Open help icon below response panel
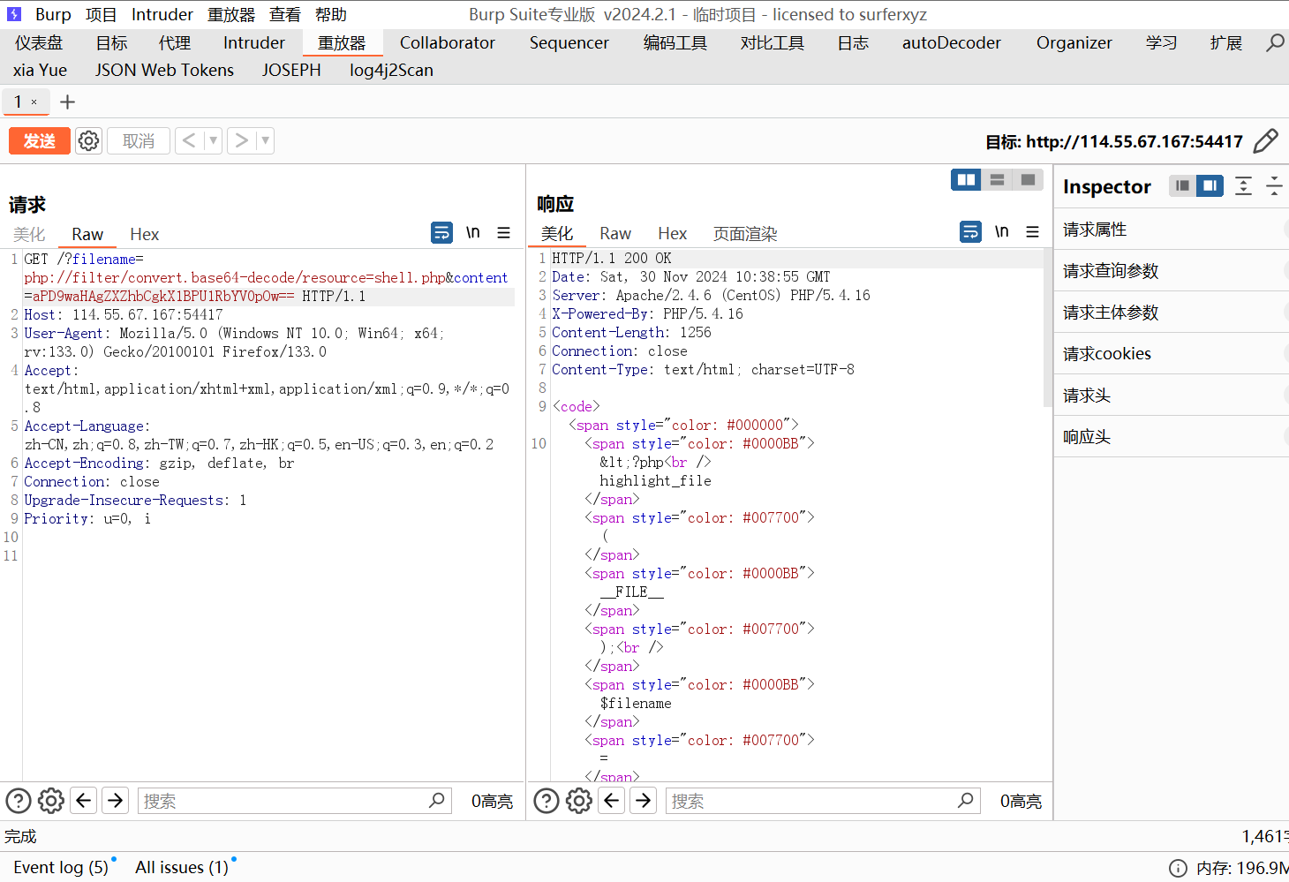Viewport: 1289px width, 882px height. pos(547,801)
